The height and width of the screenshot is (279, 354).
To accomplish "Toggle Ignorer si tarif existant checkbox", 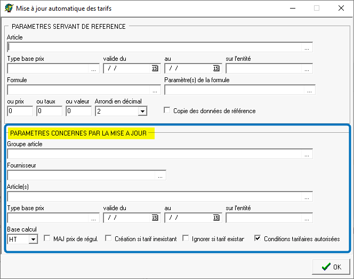I will pyautogui.click(x=186, y=238).
